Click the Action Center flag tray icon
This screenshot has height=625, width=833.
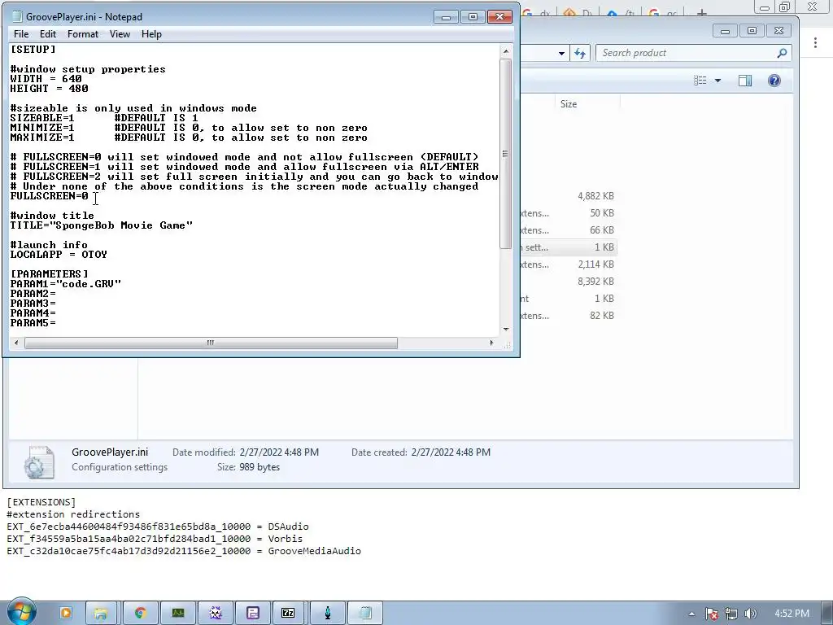pyautogui.click(x=711, y=614)
